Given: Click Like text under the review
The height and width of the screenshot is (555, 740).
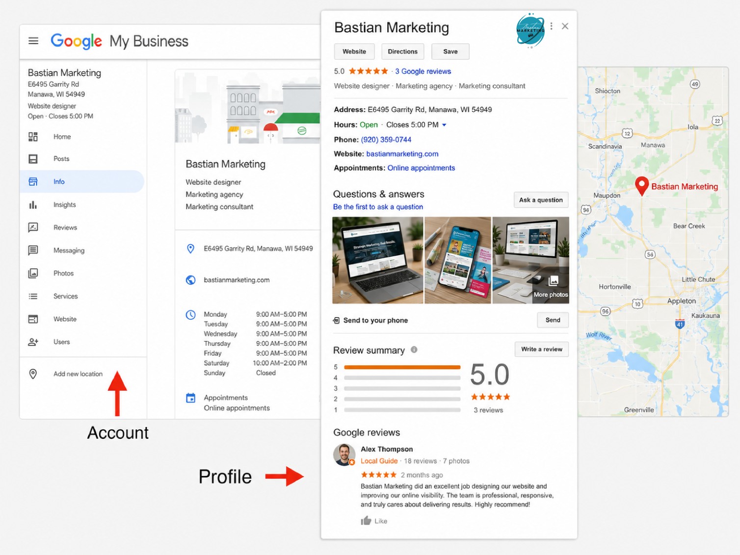Looking at the screenshot, I should pos(381,521).
